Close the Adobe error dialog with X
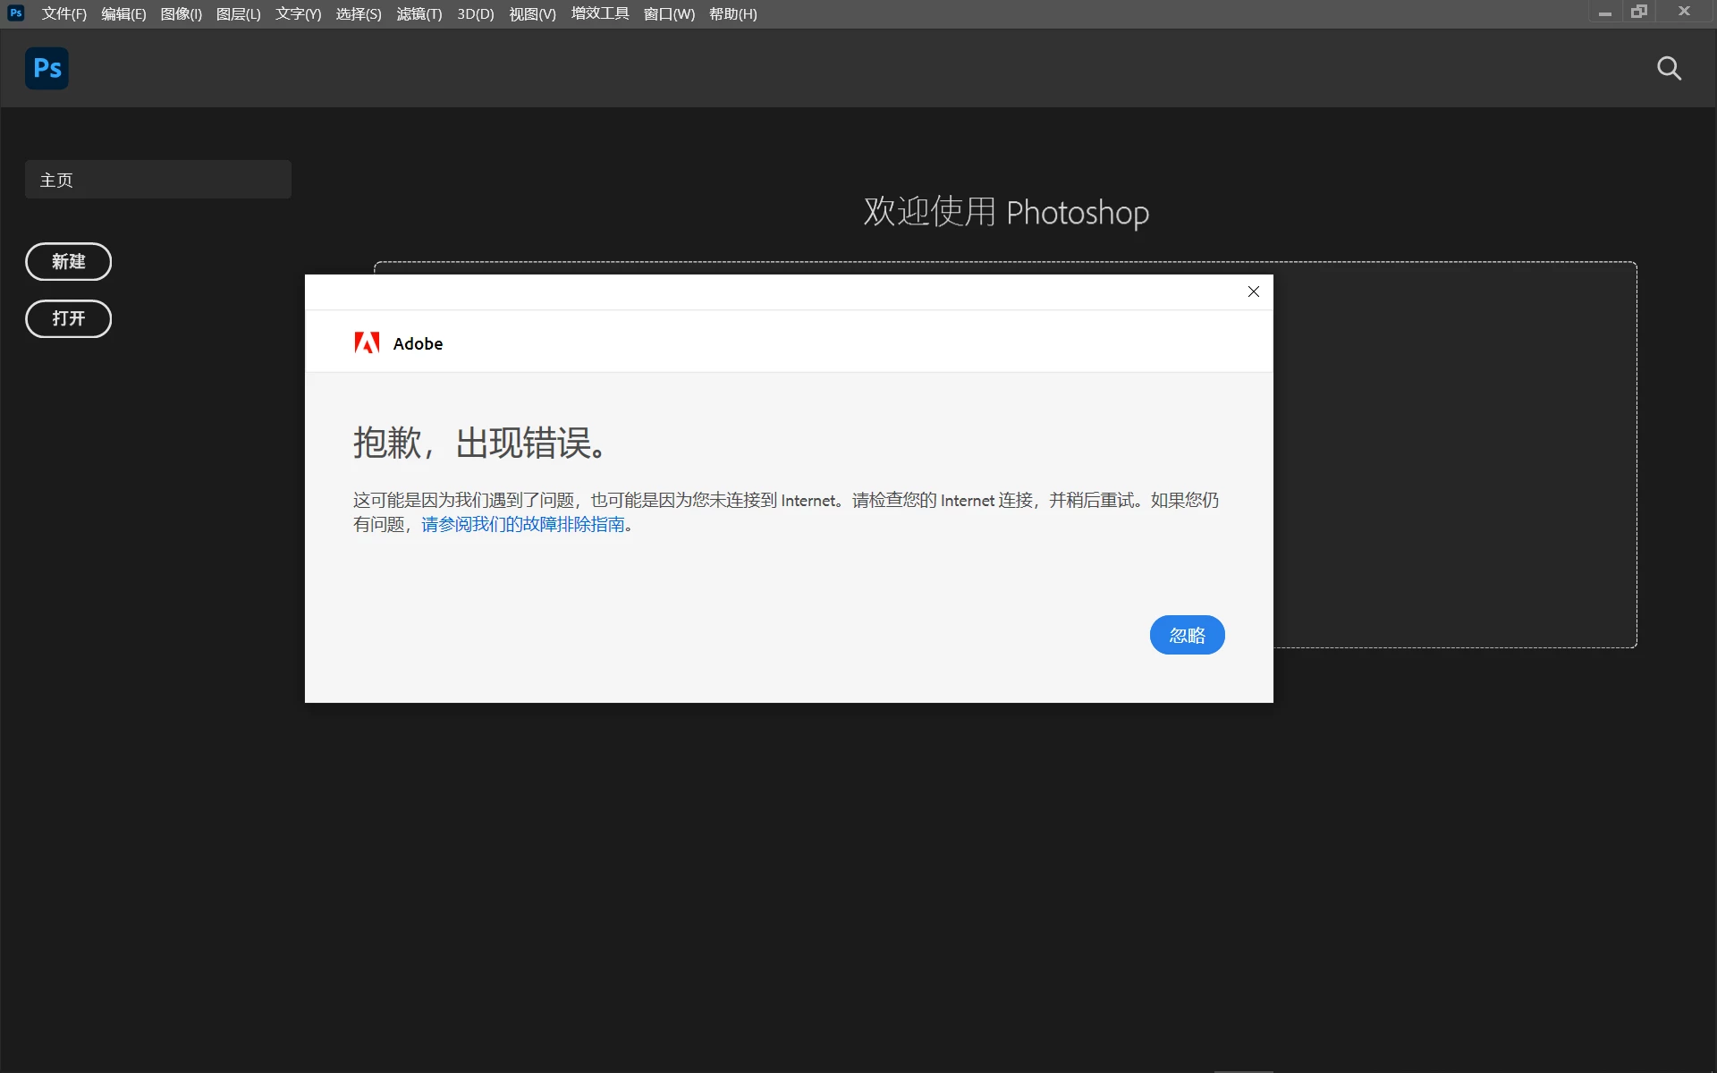Viewport: 1717px width, 1073px height. (x=1253, y=291)
